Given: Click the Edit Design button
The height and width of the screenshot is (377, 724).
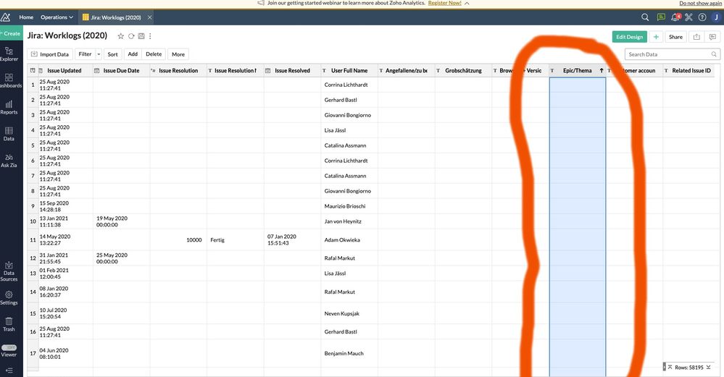Looking at the screenshot, I should tap(629, 37).
